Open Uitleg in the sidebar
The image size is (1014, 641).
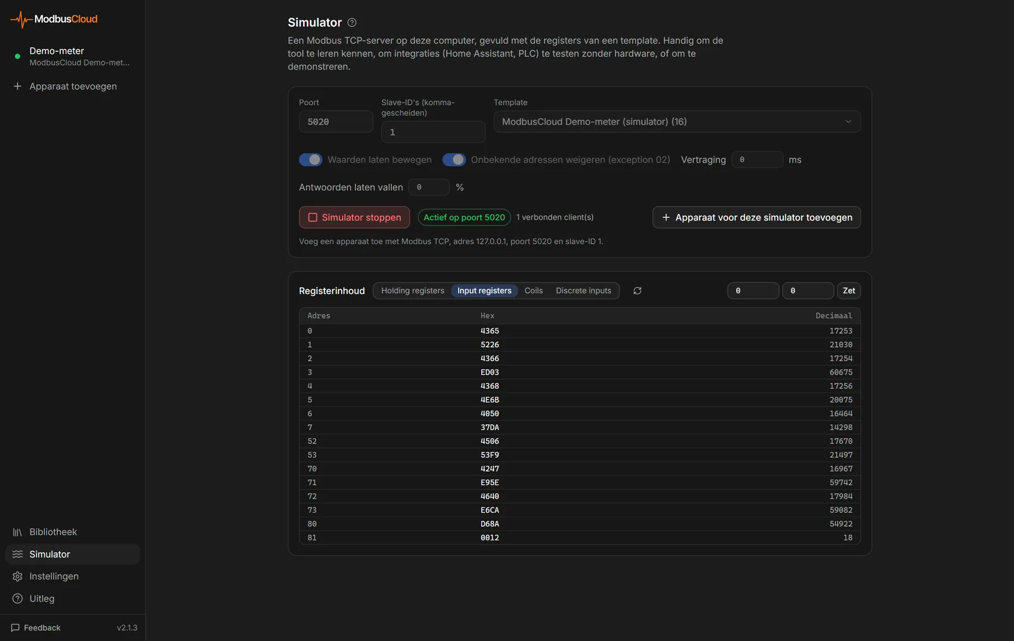(72, 599)
